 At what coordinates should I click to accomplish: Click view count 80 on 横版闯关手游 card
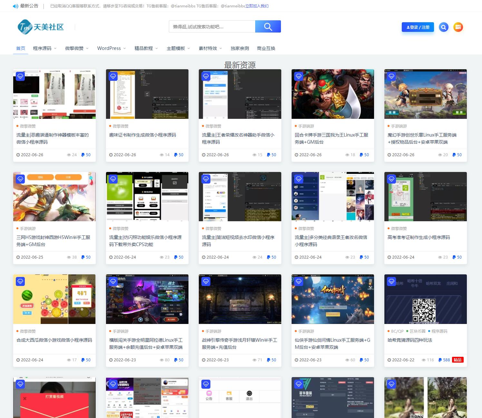click(167, 360)
